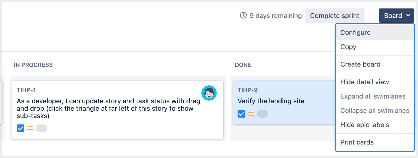Click the medium priority icon on TIHP-1
Screen dimensions: 418x158
tap(30, 128)
